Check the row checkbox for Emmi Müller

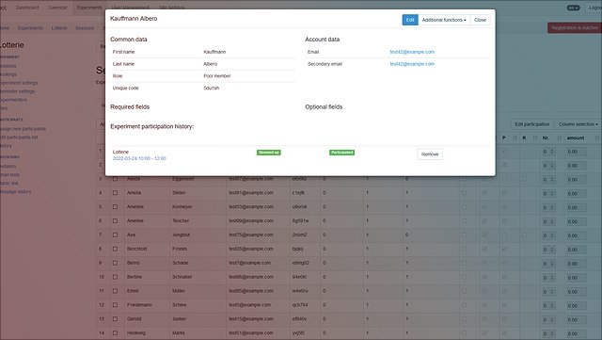pos(115,291)
